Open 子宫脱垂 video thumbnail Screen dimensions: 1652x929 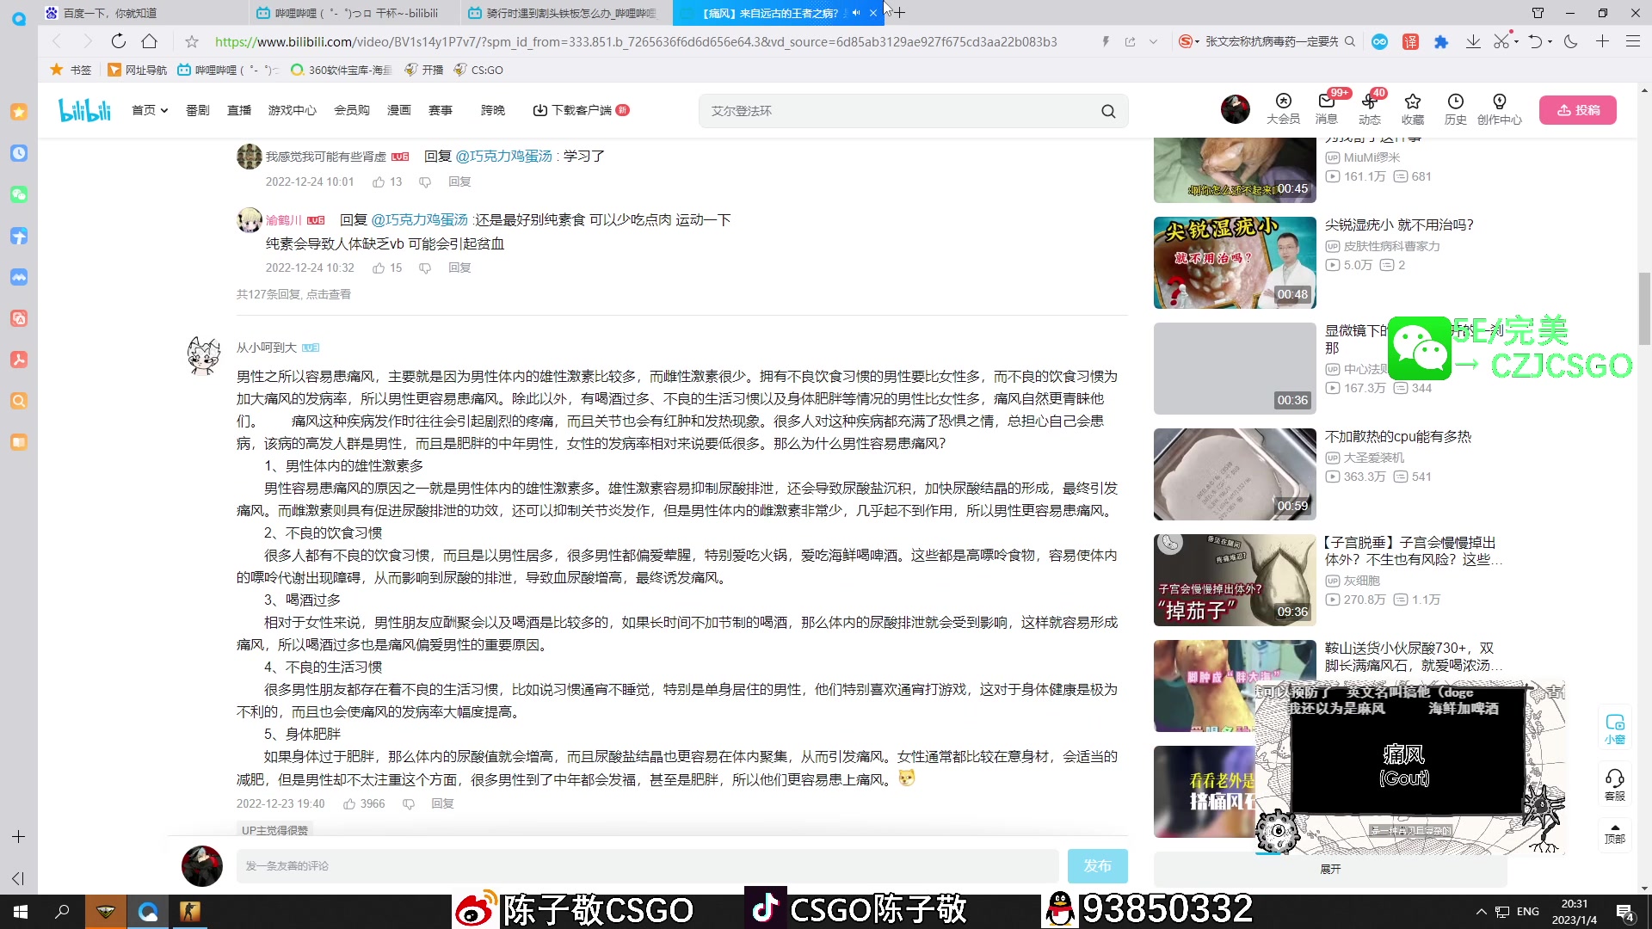tap(1235, 580)
